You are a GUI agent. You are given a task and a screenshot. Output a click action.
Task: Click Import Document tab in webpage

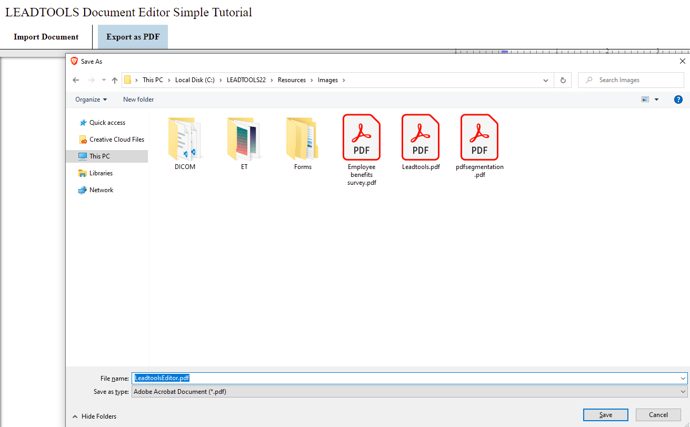[46, 37]
